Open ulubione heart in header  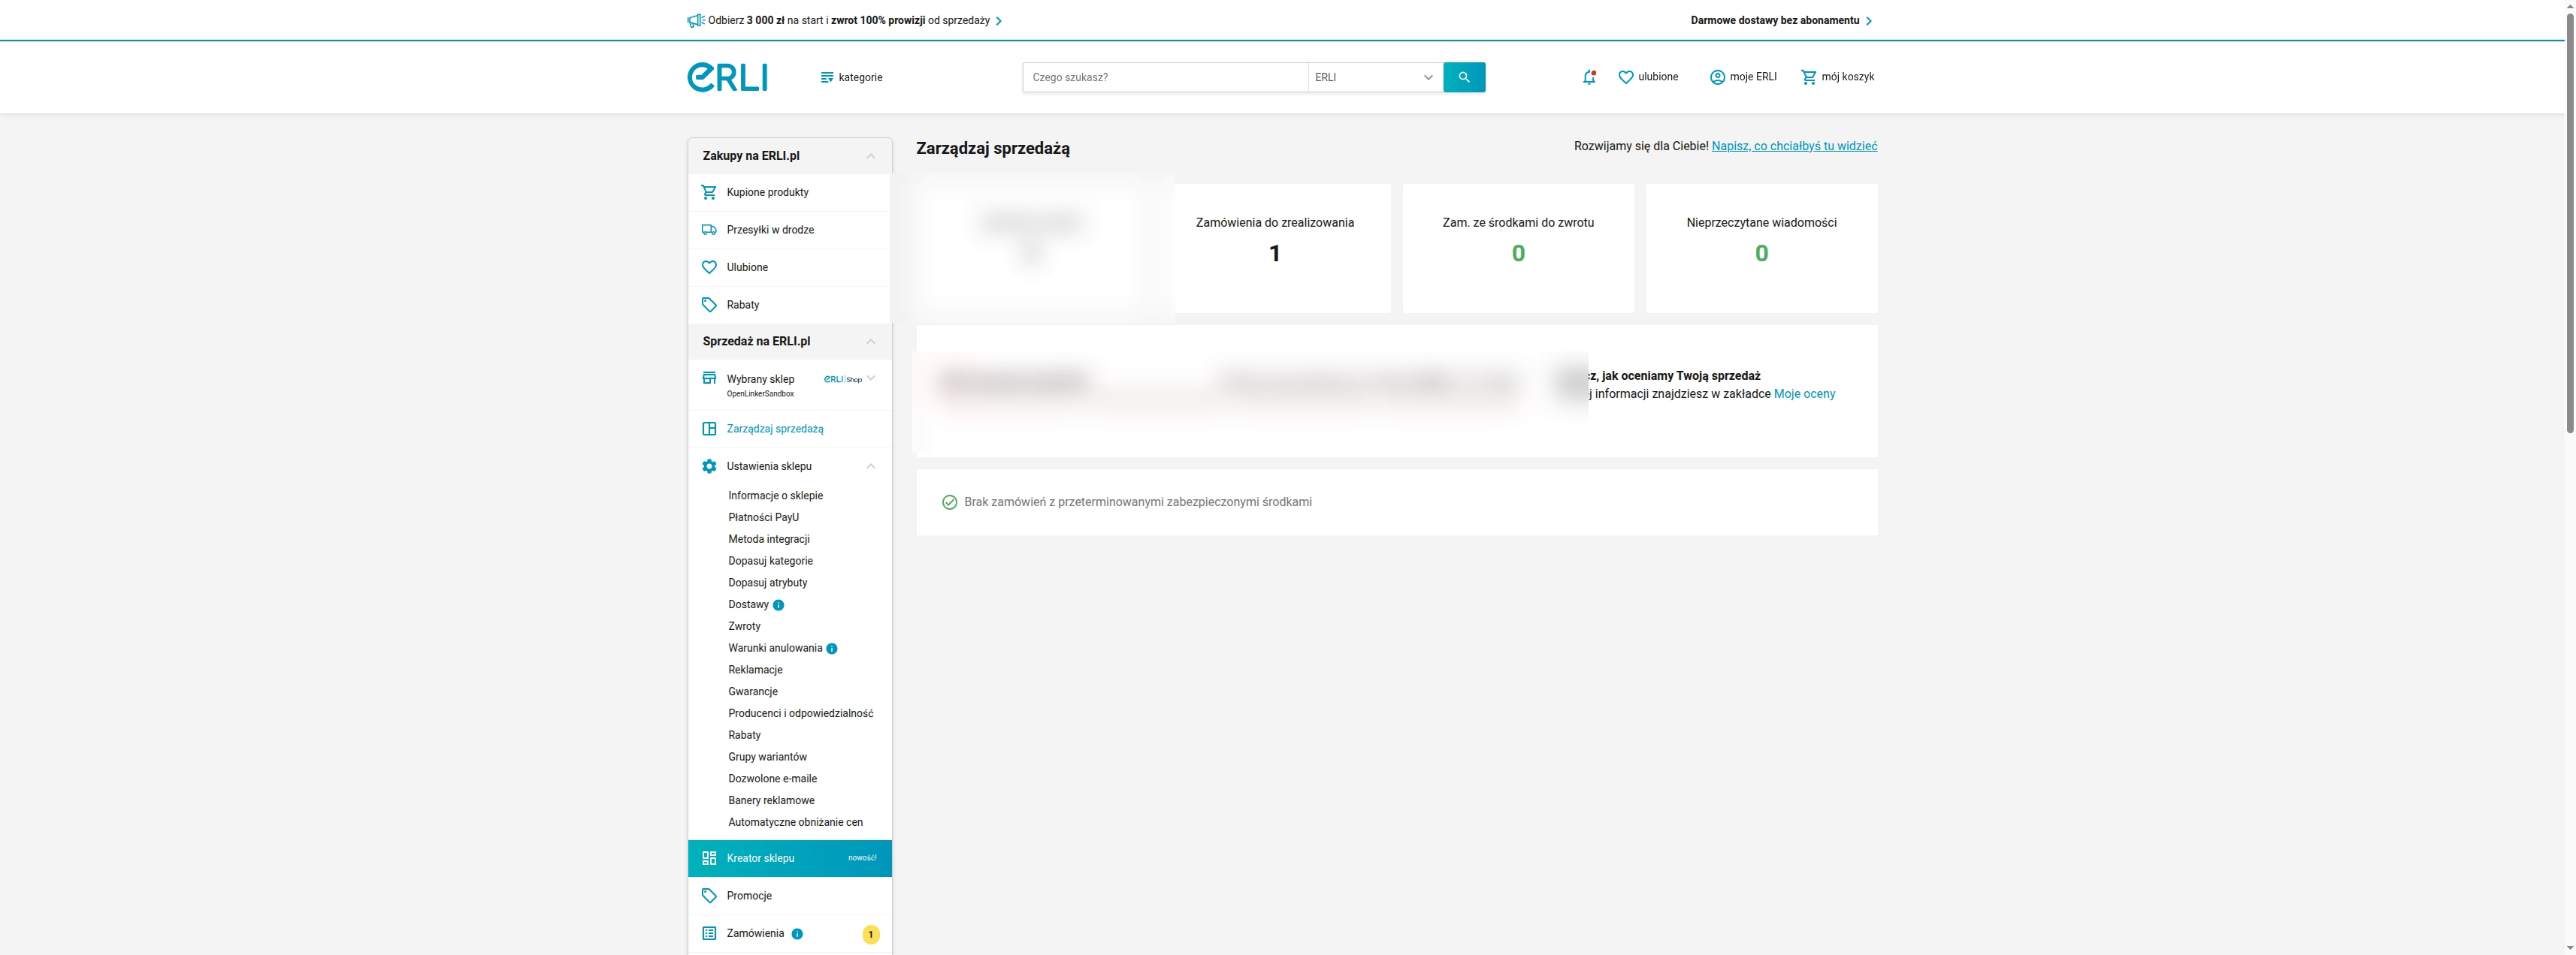tap(1648, 77)
